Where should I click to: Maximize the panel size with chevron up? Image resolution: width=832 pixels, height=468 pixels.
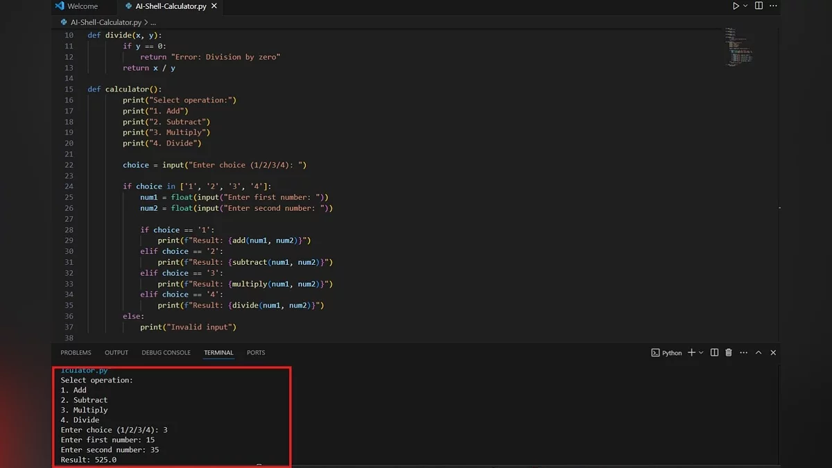coord(759,353)
